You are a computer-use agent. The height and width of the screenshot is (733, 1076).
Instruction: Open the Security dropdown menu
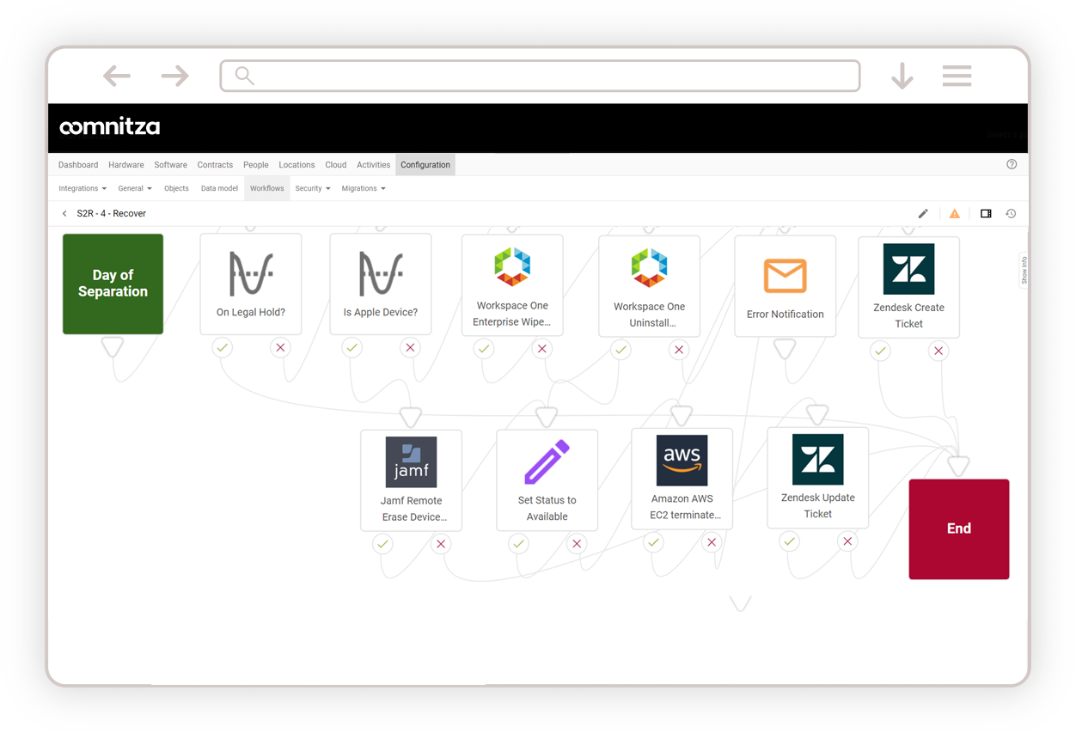(x=312, y=188)
